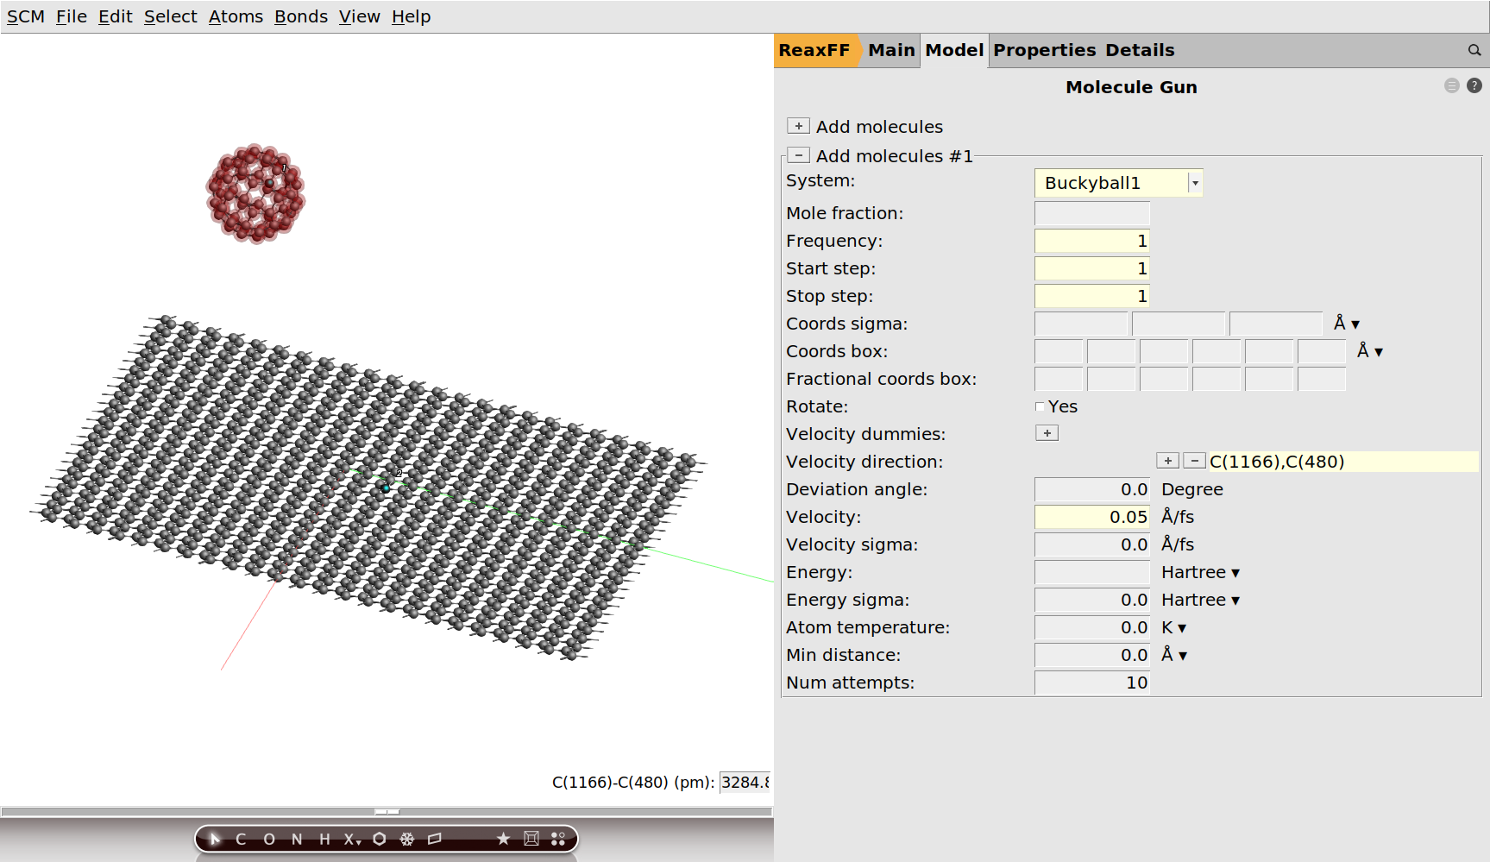Click the round options icon beside help
The width and height of the screenshot is (1490, 862).
[1452, 85]
